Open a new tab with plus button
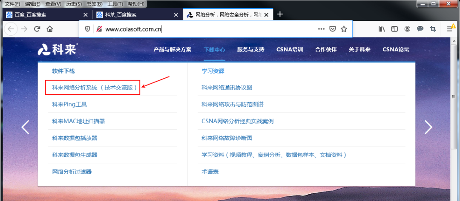The width and height of the screenshot is (460, 201). coord(280,14)
